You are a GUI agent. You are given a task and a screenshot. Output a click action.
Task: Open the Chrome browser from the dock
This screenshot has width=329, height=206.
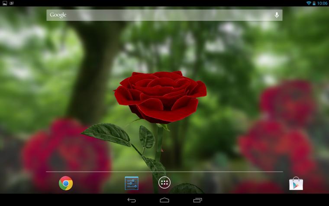click(66, 183)
